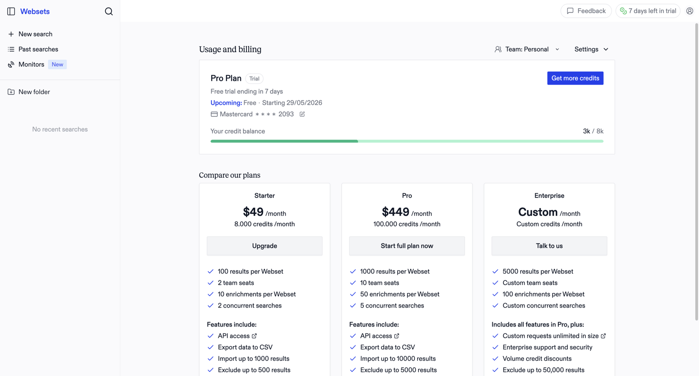
Task: Click the $49 /month price
Action: click(264, 212)
